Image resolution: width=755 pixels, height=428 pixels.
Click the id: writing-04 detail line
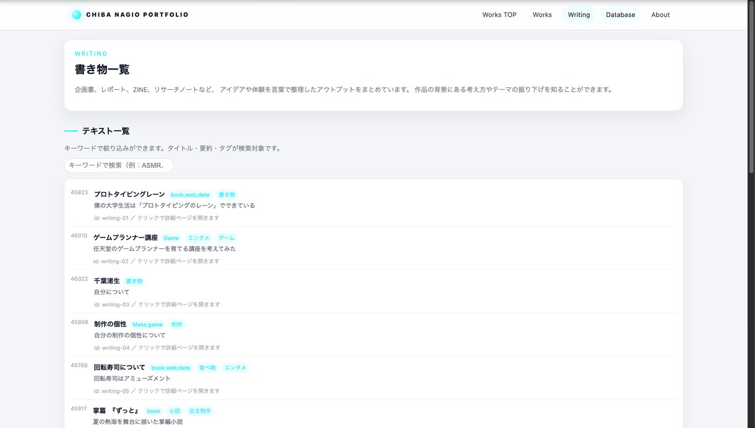[x=157, y=348]
